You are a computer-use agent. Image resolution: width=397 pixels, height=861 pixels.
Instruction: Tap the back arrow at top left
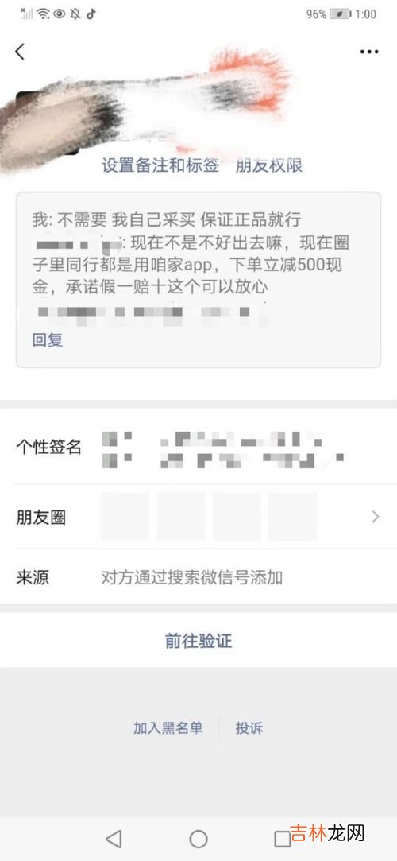[20, 52]
